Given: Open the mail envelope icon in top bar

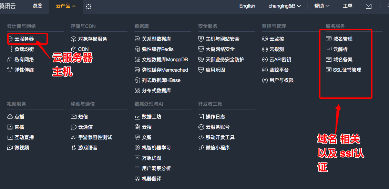Looking at the screenshot, I should [369, 6].
